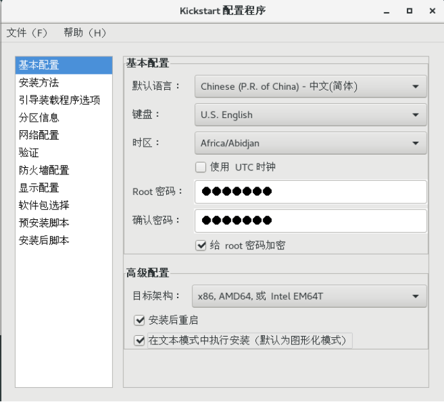
Task: Select 基本配置 in the sidebar
Action: (x=64, y=65)
